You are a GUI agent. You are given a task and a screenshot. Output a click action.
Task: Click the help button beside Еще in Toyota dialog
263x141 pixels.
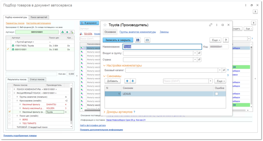pyautogui.click(x=226, y=40)
